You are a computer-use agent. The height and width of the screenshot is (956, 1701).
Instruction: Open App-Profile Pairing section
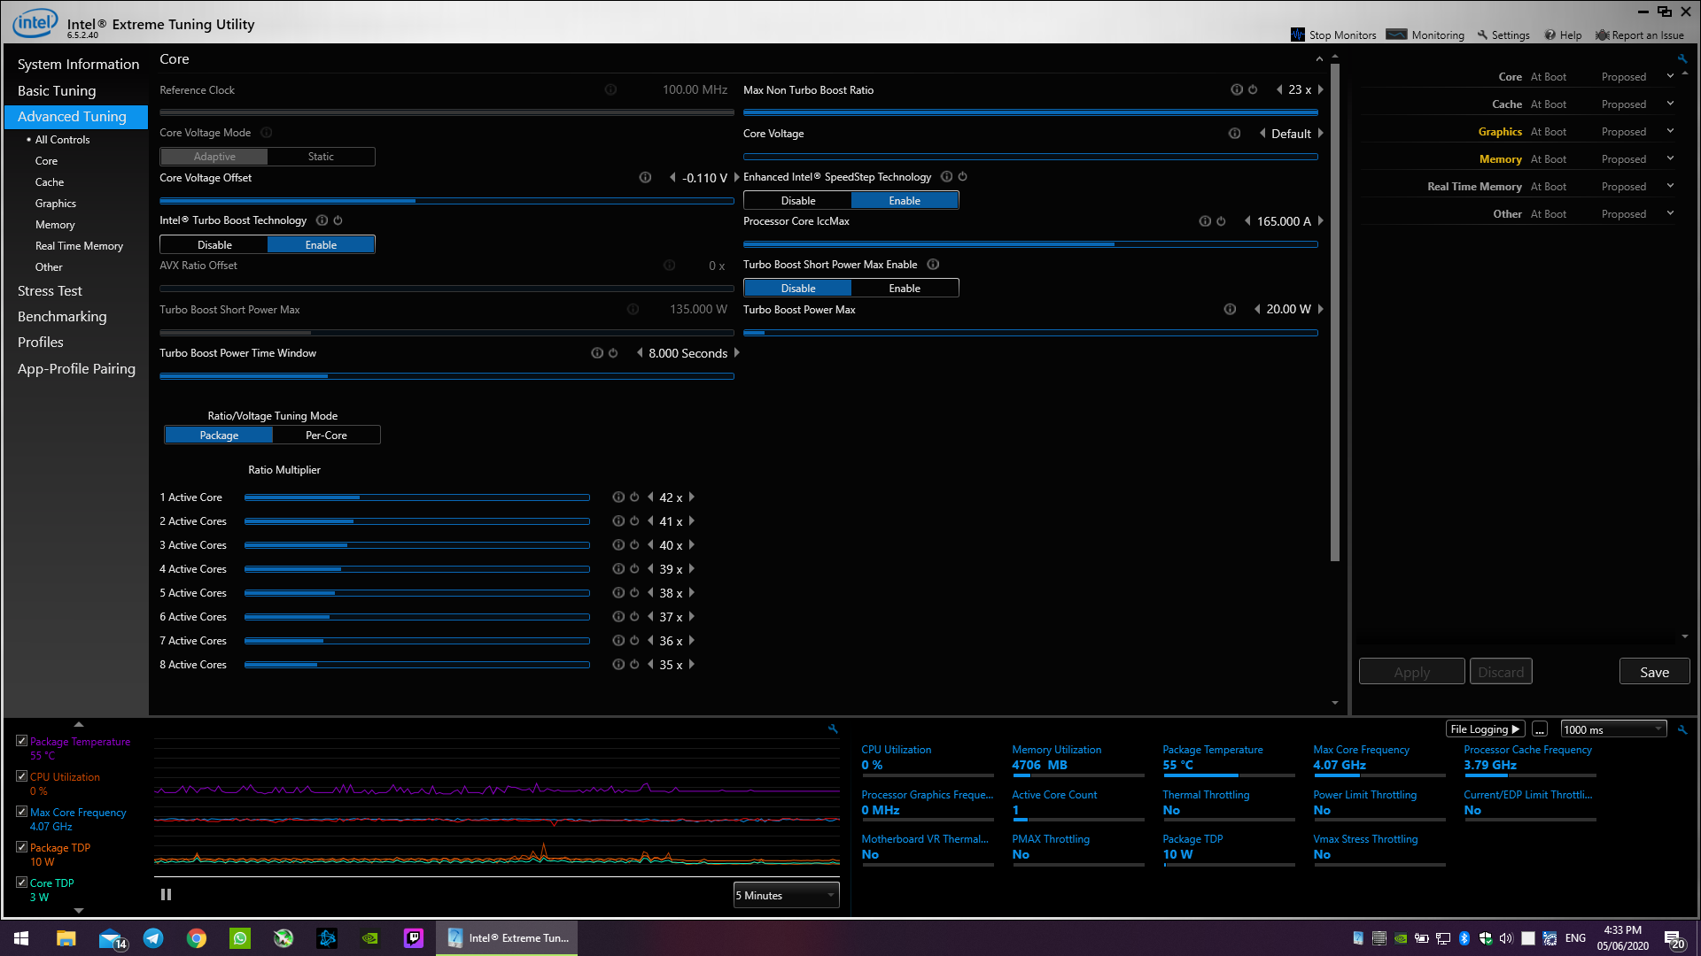coord(76,368)
